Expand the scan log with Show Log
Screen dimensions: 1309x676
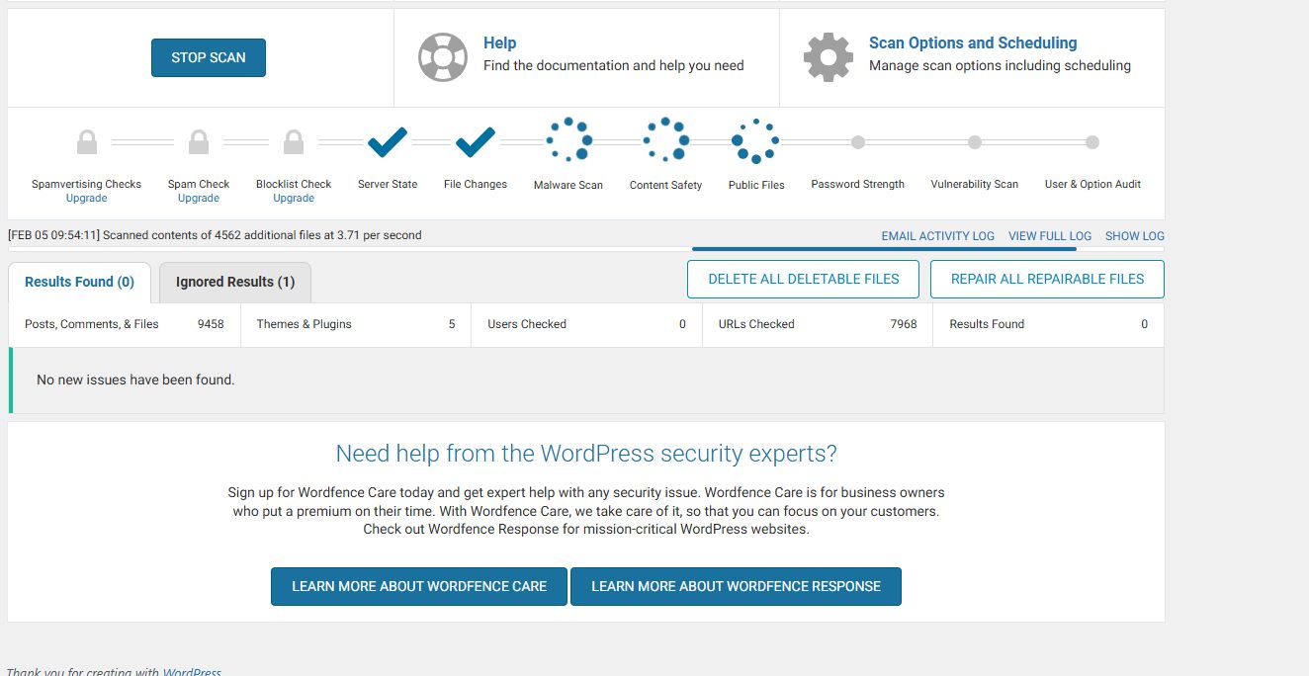click(1134, 236)
